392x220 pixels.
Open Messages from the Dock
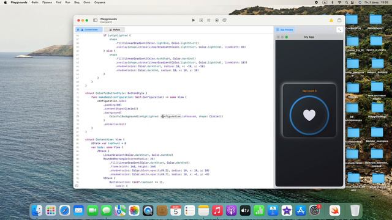coord(106,210)
